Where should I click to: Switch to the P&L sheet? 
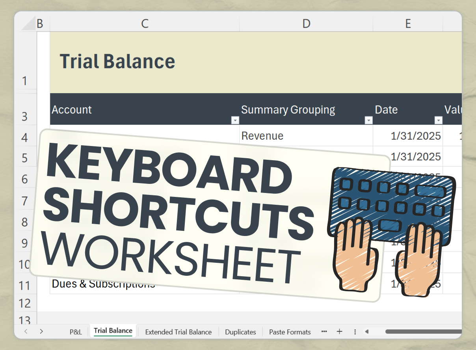(x=76, y=332)
